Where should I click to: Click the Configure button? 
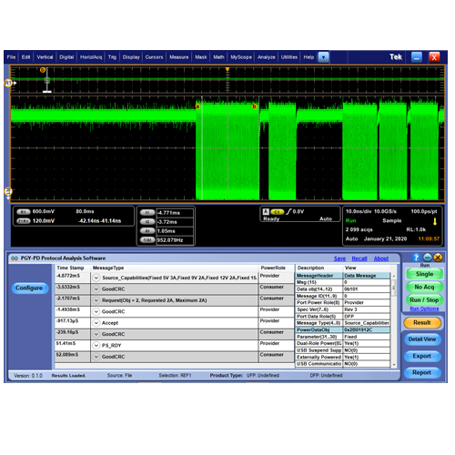click(x=29, y=288)
